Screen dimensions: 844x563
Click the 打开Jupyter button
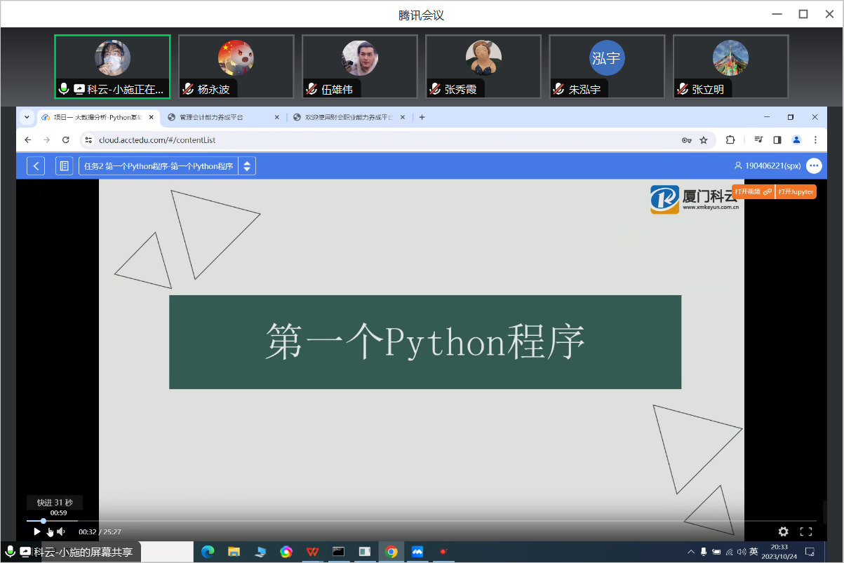796,191
